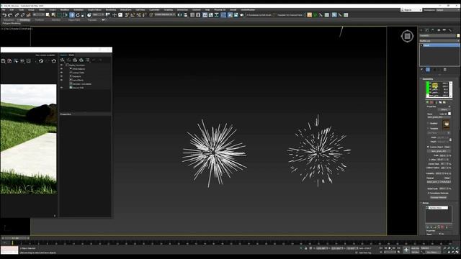Toggle Percent Snap in the toolbar
Screen dimensions: 461x259
138,15
